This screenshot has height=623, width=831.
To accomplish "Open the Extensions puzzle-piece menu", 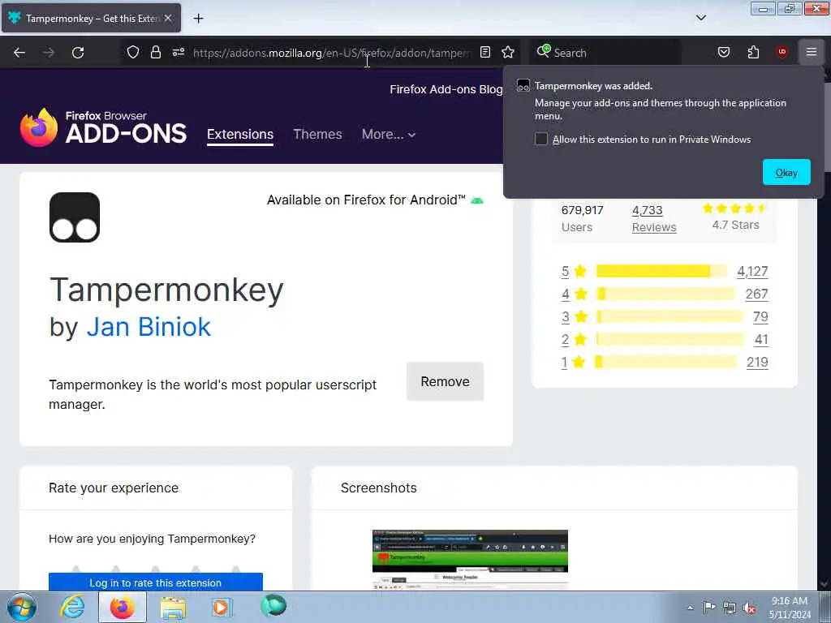I will tap(753, 52).
